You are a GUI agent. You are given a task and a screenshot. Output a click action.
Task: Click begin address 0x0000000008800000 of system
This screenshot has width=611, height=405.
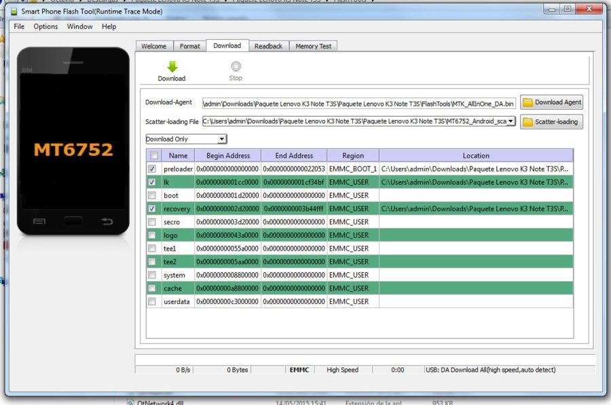click(x=227, y=275)
